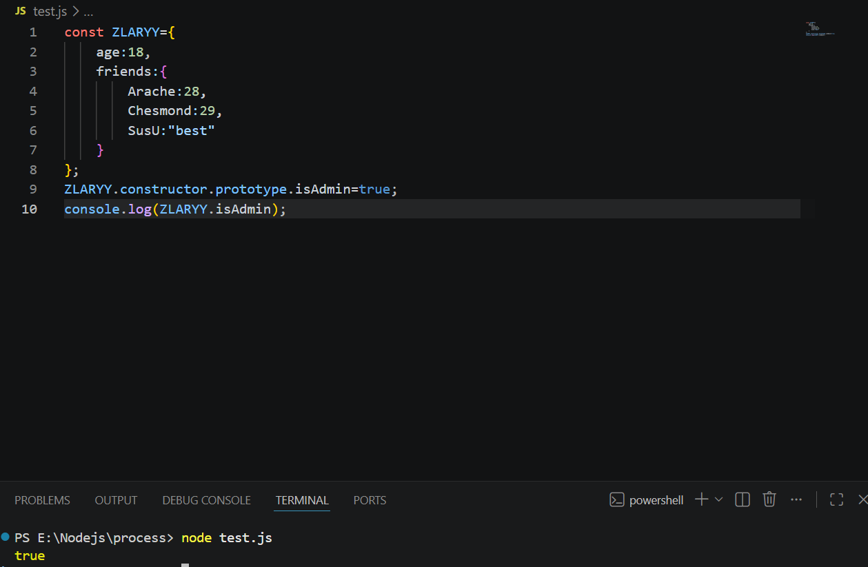Open the PROBLEMS panel tab
Image resolution: width=868 pixels, height=567 pixels.
pos(42,500)
